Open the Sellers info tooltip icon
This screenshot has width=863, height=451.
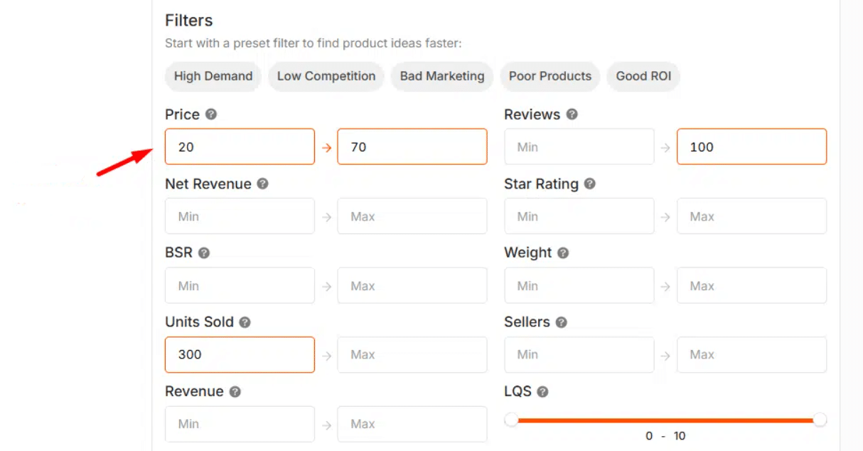point(561,322)
